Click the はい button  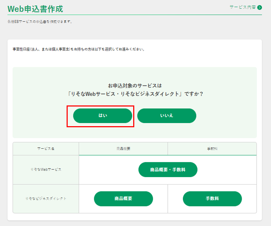pos(103,116)
